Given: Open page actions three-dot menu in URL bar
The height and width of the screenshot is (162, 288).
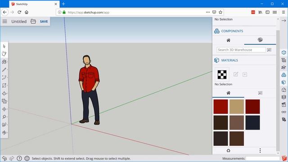Looking at the screenshot, I should pyautogui.click(x=208, y=12).
